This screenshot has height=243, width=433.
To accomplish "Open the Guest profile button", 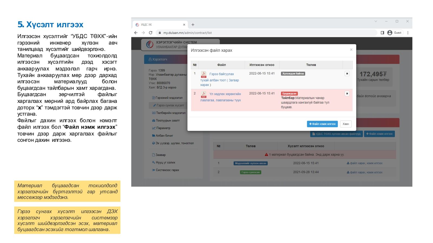I will pos(395,33).
